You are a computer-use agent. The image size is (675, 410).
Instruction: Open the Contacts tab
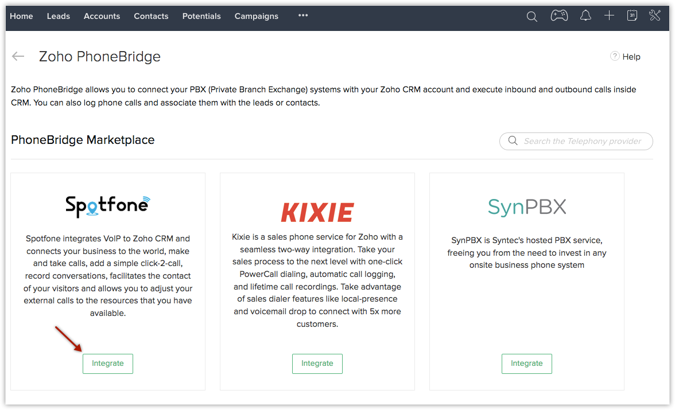[151, 17]
